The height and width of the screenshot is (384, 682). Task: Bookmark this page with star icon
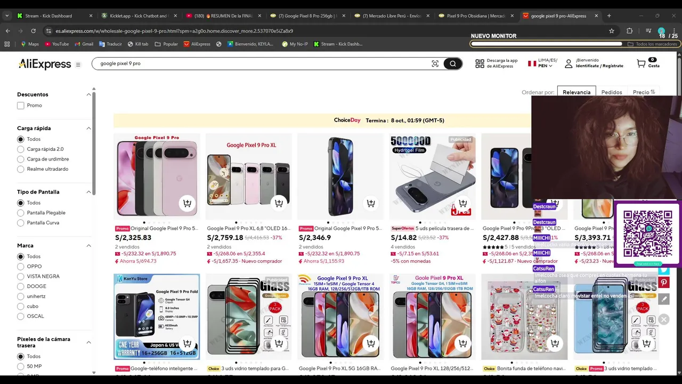[x=612, y=31]
